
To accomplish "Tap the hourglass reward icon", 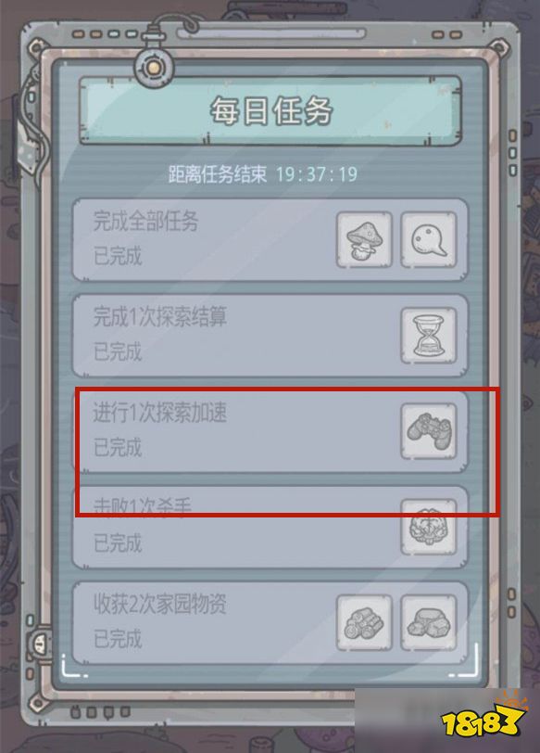I will click(429, 336).
